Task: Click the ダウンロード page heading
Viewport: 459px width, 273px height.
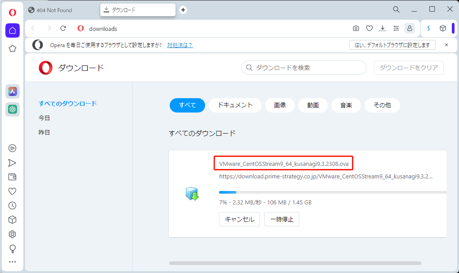Action: [x=81, y=68]
